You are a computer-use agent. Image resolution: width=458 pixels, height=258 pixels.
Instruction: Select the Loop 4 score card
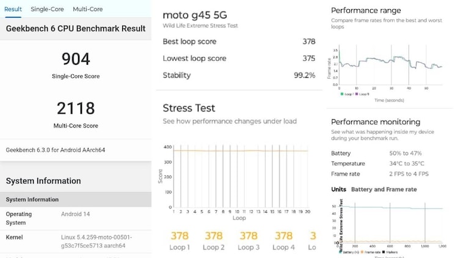point(283,241)
